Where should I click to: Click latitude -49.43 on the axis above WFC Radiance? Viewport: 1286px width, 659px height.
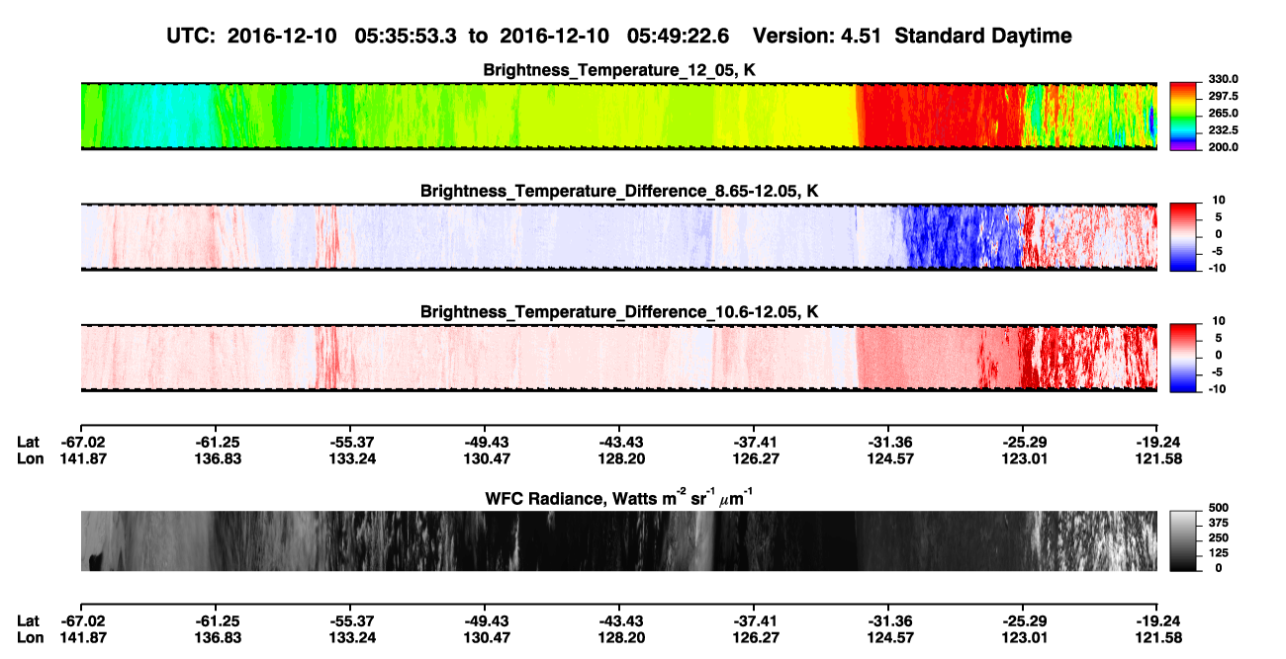485,443
